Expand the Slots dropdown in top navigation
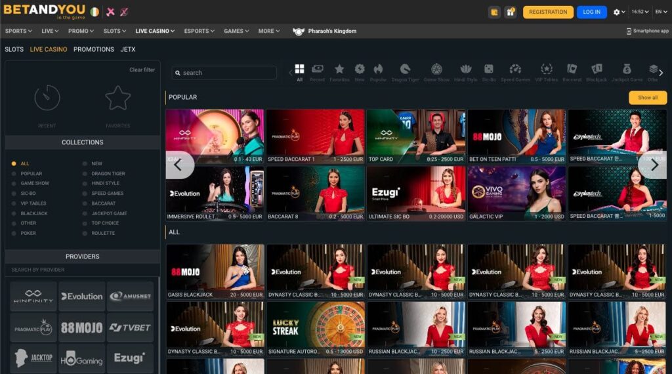Screen dimensions: 672x374 tap(114, 31)
